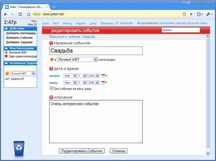Open the start day dropdown
Image resolution: width=216 pixels, height=161 pixels.
[82, 76]
